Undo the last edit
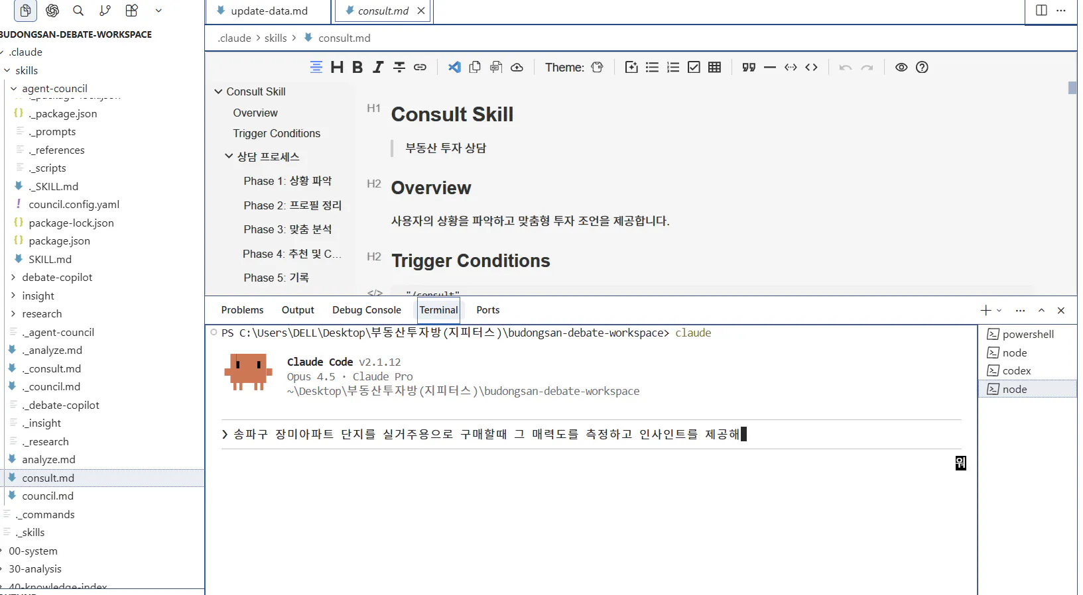 846,67
